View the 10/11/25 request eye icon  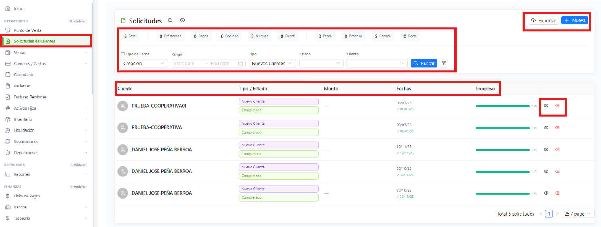[x=546, y=149]
